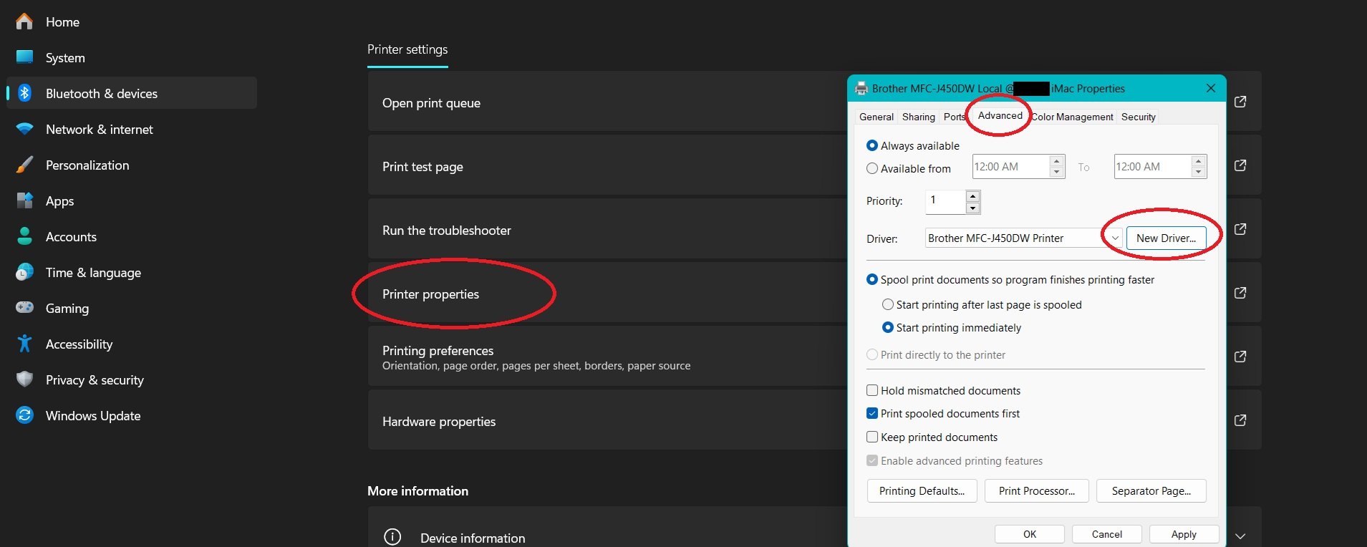Open Apps settings category
The width and height of the screenshot is (1367, 547).
[132, 201]
